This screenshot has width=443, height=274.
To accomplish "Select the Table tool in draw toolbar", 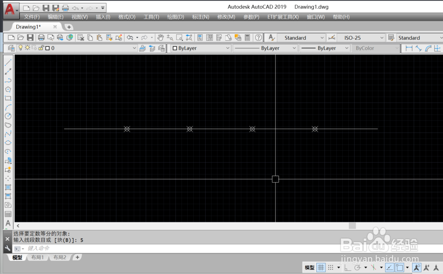I will [x=8, y=214].
